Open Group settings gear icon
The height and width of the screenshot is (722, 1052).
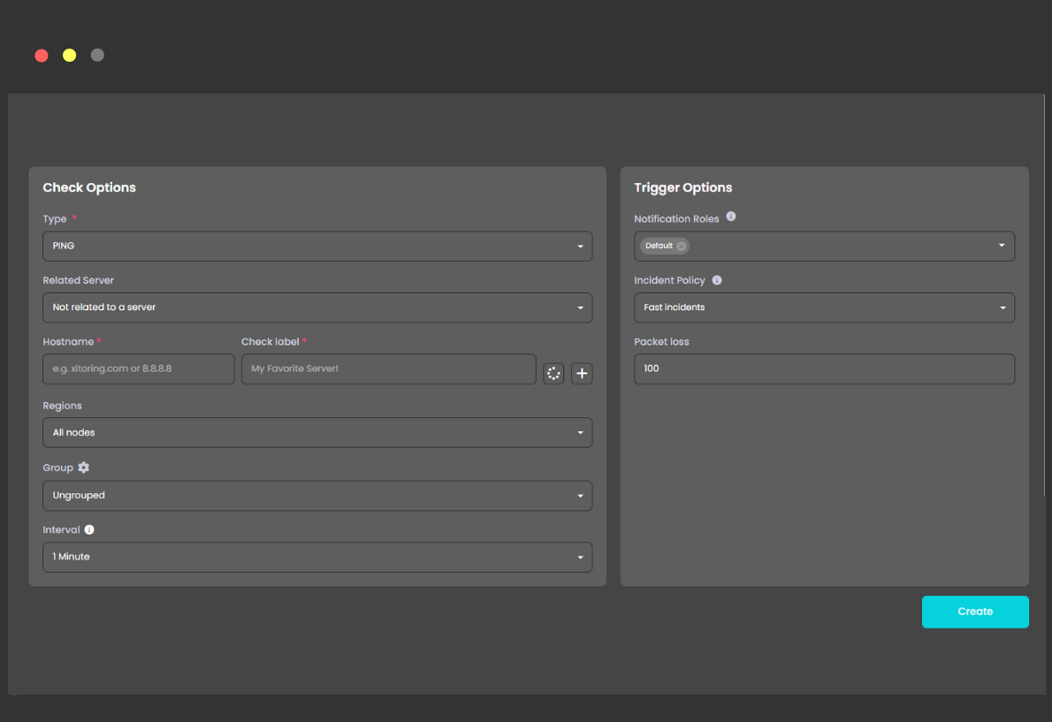pos(83,467)
